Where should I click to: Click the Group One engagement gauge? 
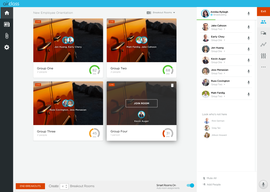coord(94,70)
